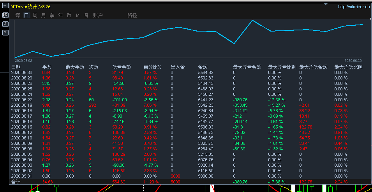372x192 pixels.
Task: Open the http://mtdriver.cn link
Action: [x=354, y=7]
